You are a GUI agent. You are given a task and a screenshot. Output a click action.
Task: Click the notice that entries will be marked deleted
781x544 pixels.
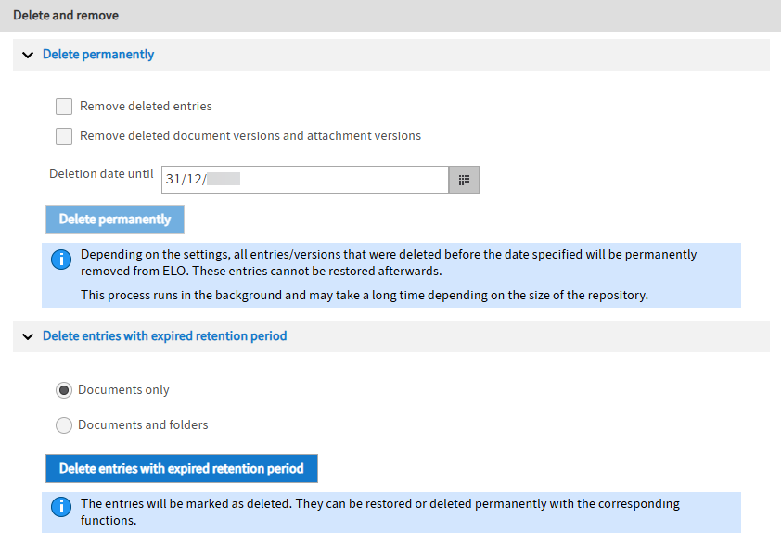[x=379, y=512]
